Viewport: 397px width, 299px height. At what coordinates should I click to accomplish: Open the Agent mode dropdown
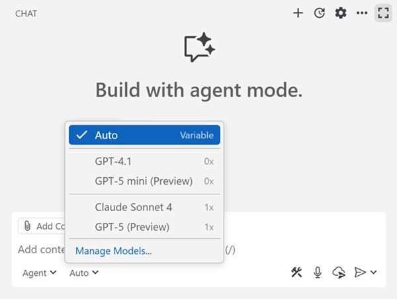[39, 273]
